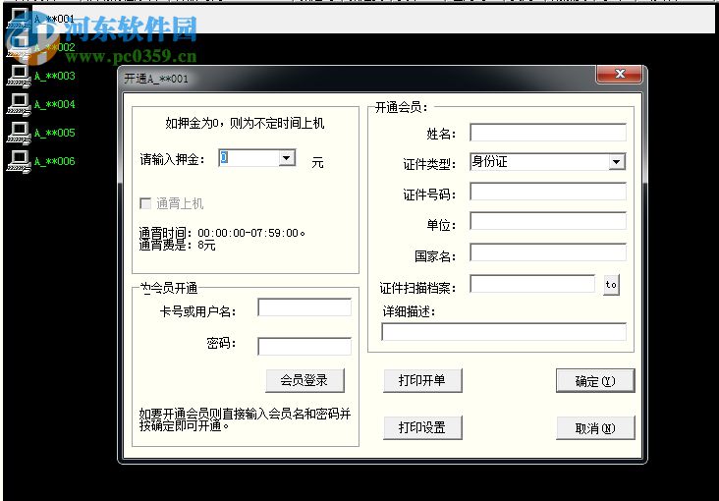Close the 开通A_**001 dialog
This screenshot has height=501, width=719.
620,74
